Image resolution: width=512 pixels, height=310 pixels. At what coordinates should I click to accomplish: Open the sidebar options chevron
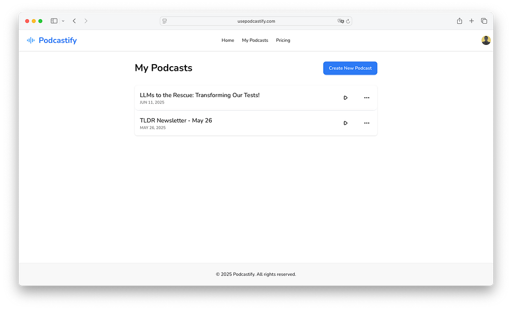click(x=63, y=21)
